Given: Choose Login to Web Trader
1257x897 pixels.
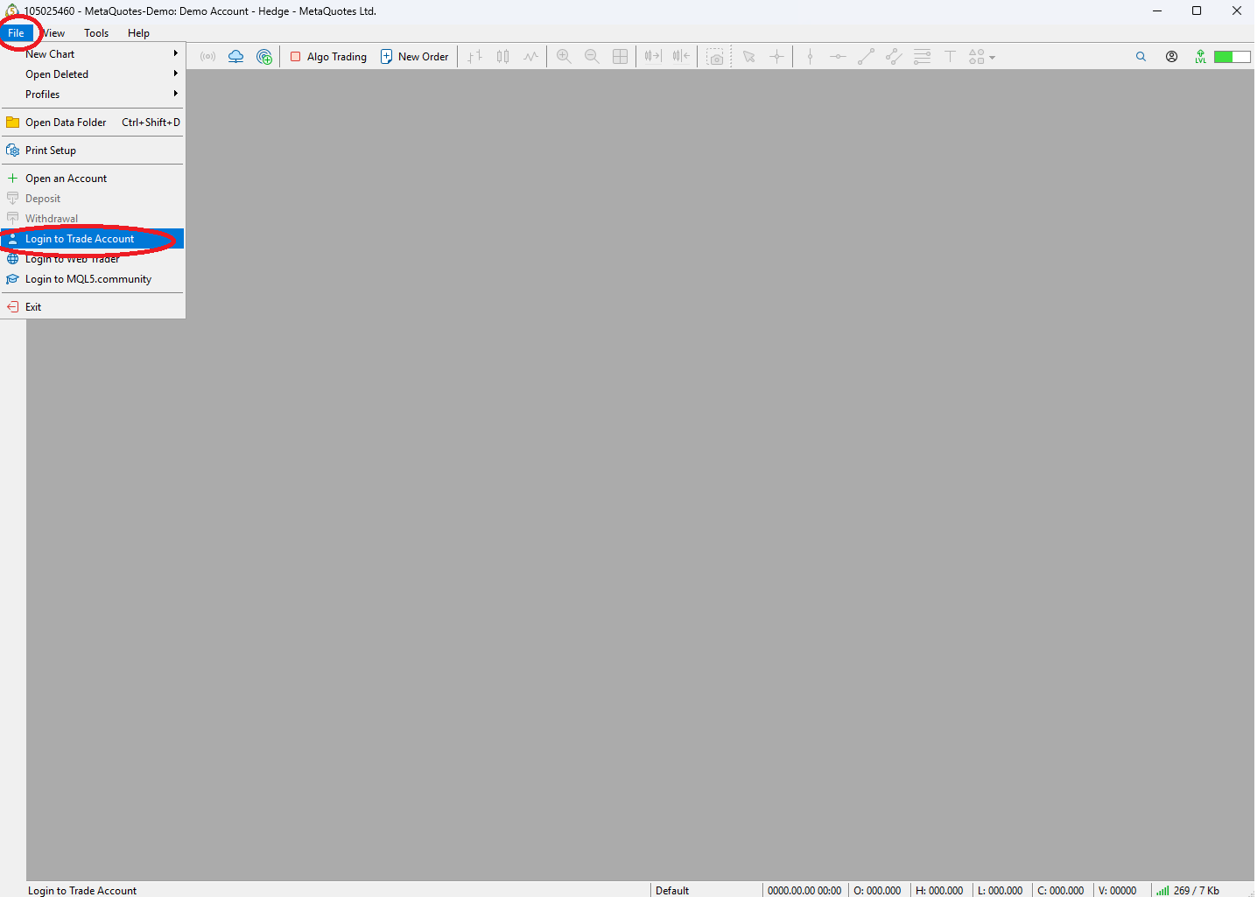Looking at the screenshot, I should coord(93,259).
